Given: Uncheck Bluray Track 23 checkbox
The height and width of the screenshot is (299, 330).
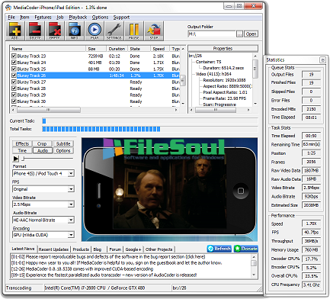Looking at the screenshot, I should [x=14, y=56].
